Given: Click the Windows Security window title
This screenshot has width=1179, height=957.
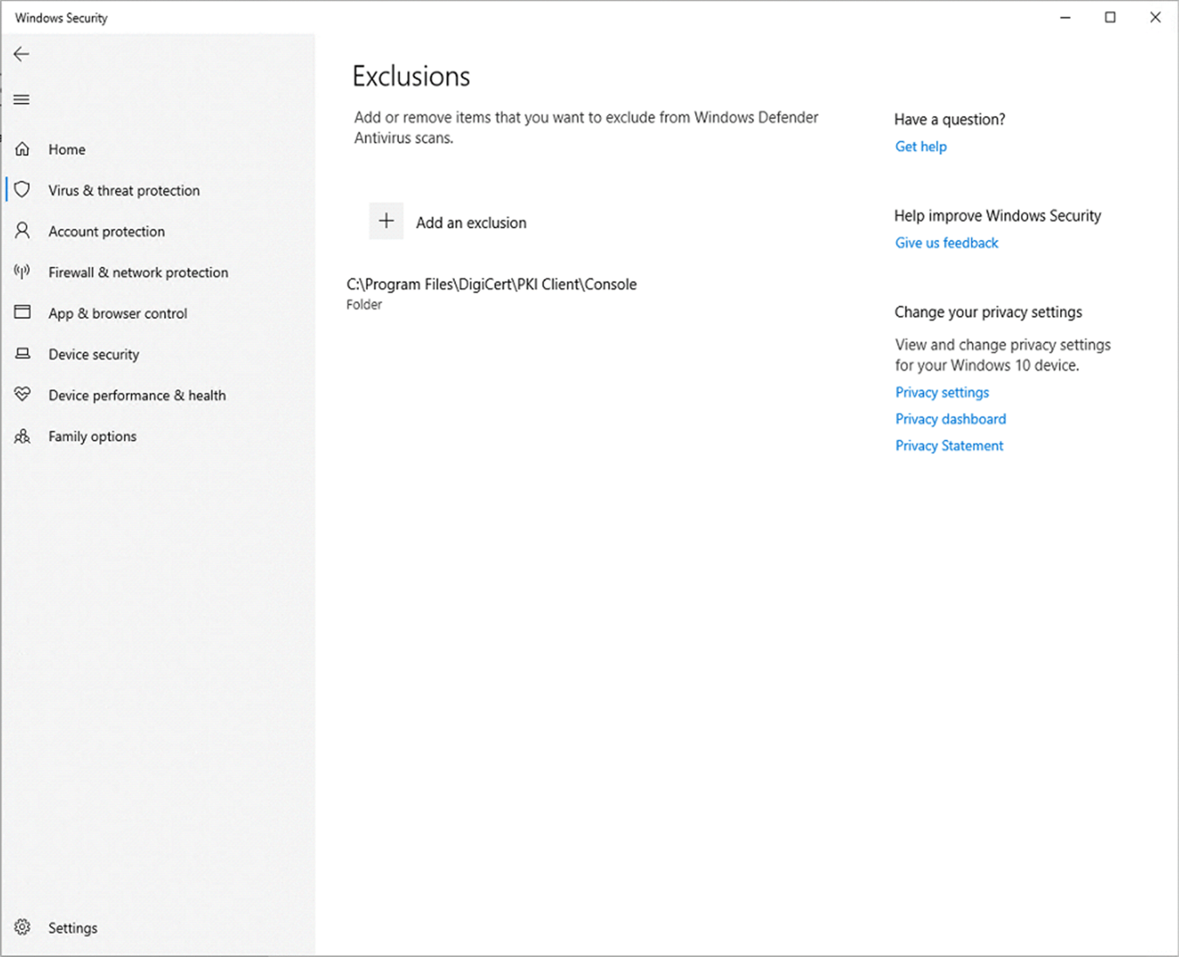Looking at the screenshot, I should (x=61, y=17).
